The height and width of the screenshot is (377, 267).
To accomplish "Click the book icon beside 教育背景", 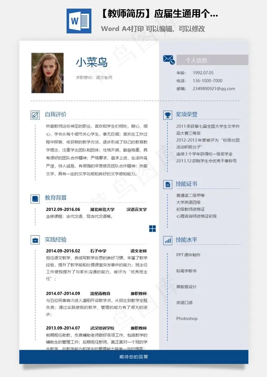I will point(35,198).
